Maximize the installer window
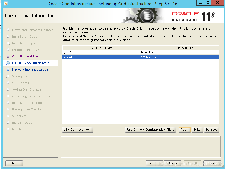The height and width of the screenshot is (169, 225). pyautogui.click(x=208, y=3)
